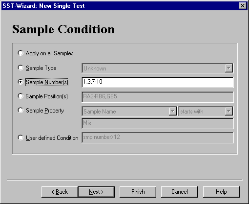Cancel the SST wizard
This screenshot has width=249, height=204.
179,192
